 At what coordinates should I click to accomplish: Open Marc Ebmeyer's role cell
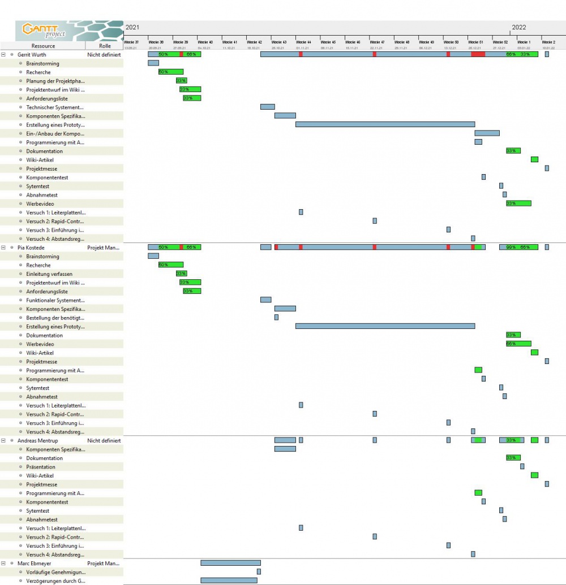(x=104, y=564)
